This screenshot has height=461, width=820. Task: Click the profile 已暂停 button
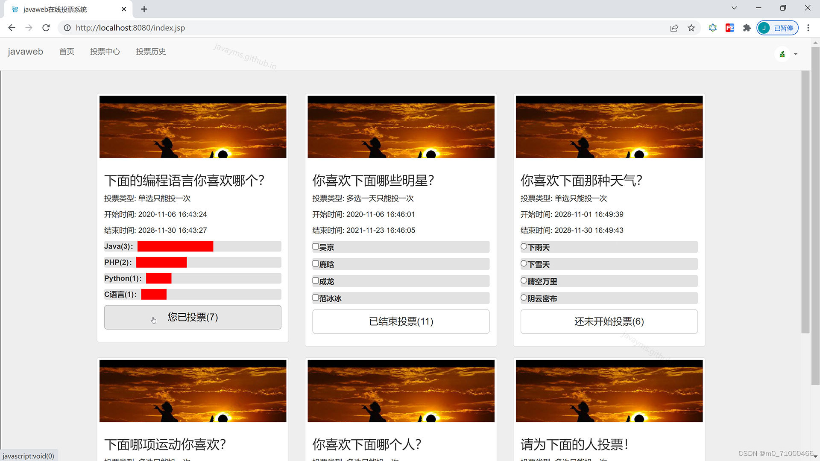777,28
